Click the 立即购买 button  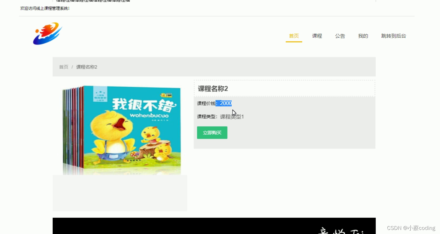(212, 133)
